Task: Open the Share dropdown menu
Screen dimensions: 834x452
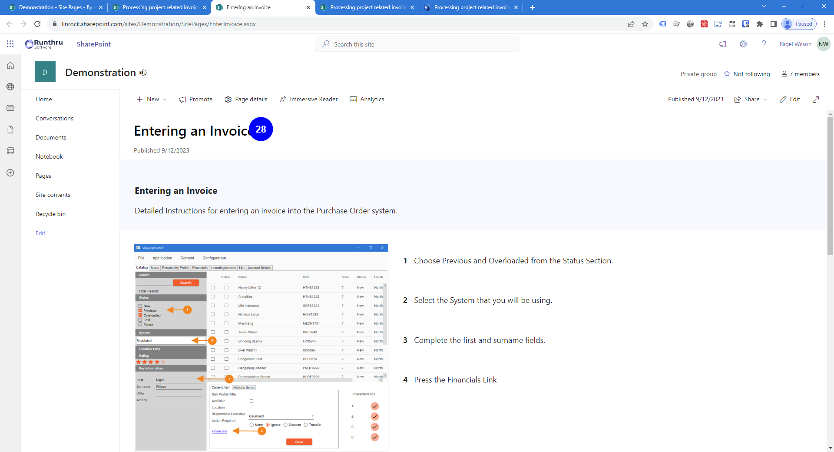Action: tap(751, 100)
